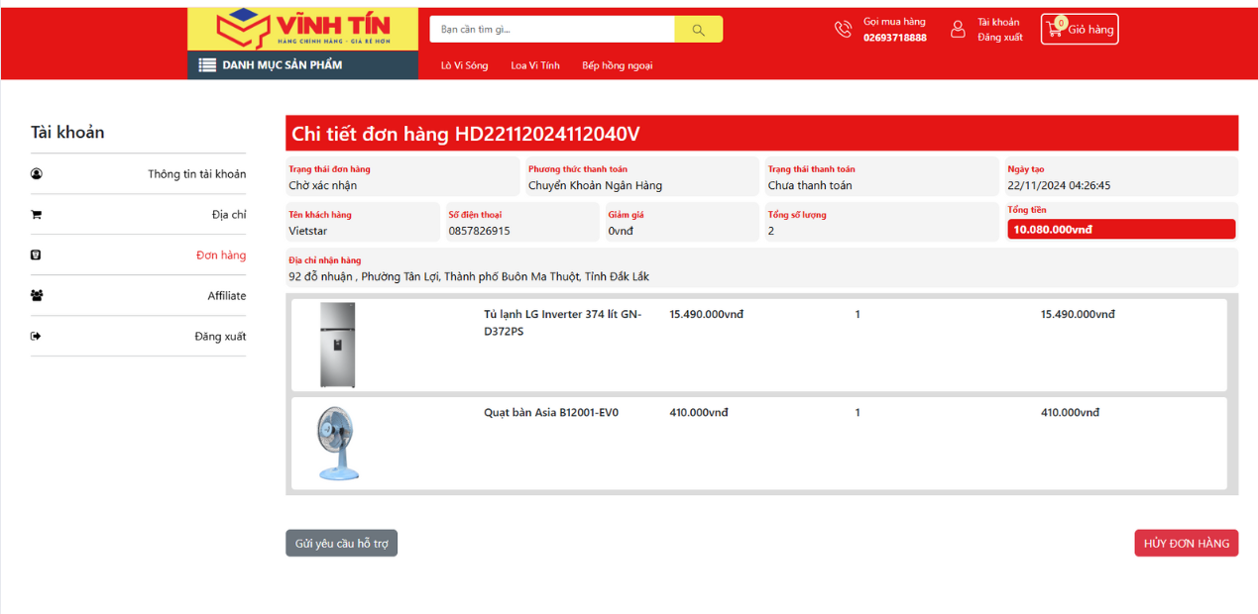Click the Tài khoản sidebar heading

click(67, 133)
